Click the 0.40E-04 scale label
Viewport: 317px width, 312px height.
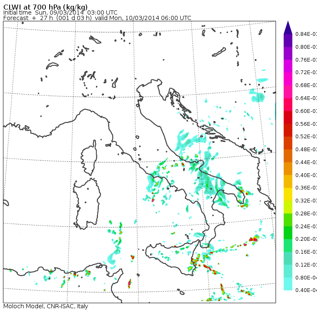pyautogui.click(x=306, y=290)
